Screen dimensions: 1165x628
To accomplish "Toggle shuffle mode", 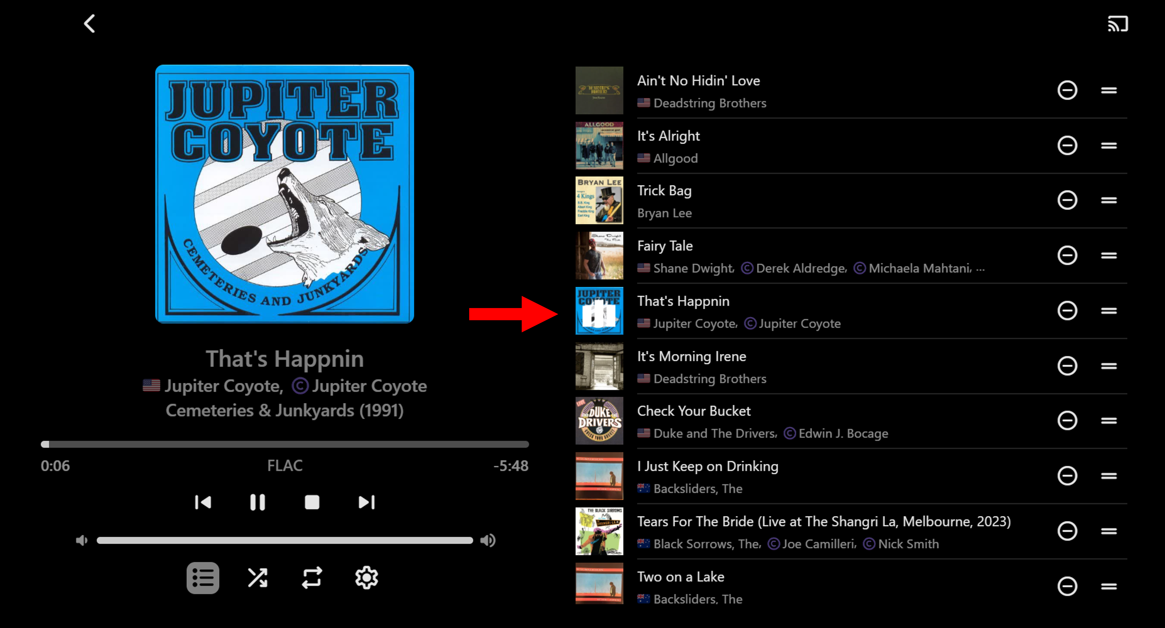I will click(x=258, y=578).
